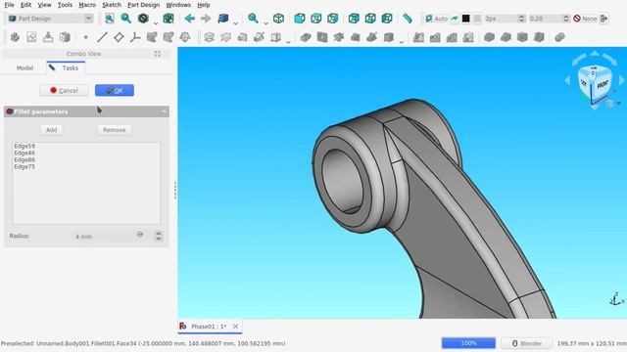The width and height of the screenshot is (627, 352).
Task: Open the linked view dropdown arrow
Action: tap(235, 22)
